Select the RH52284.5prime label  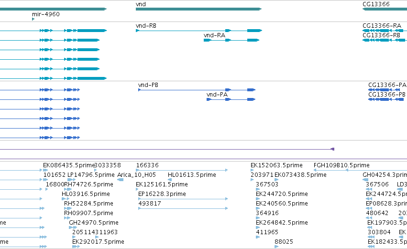(x=88, y=204)
